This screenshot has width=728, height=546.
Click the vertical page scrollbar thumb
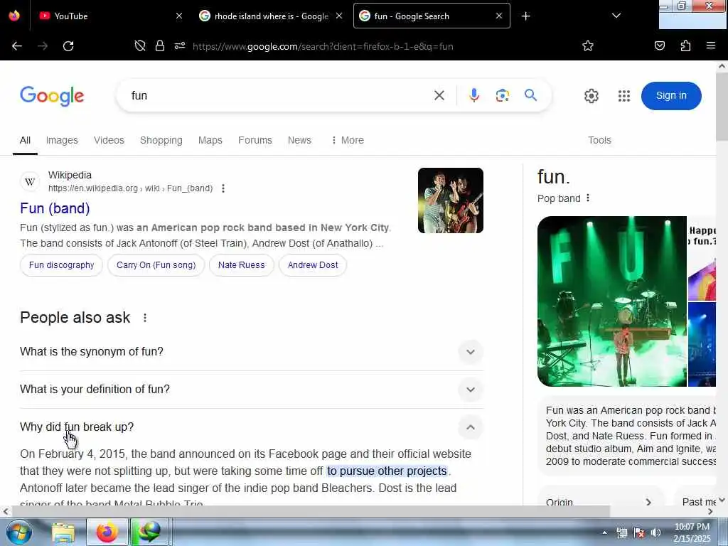click(722, 106)
